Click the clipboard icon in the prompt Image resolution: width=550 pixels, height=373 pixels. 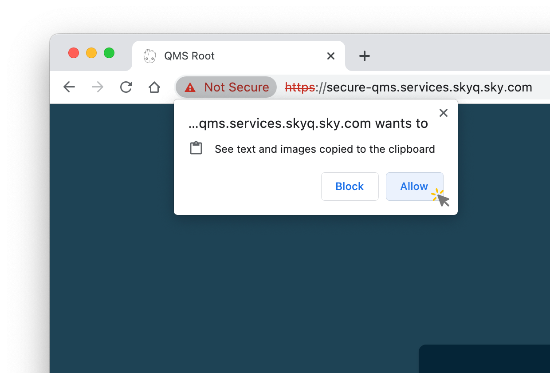196,148
